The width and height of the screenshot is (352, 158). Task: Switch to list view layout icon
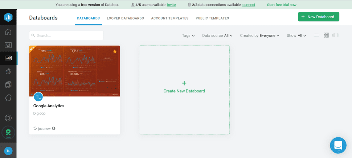click(316, 35)
